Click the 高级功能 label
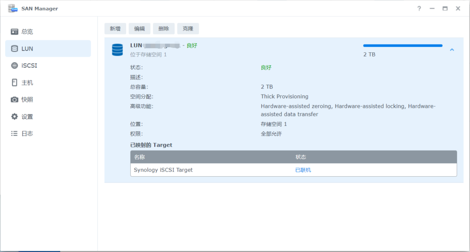This screenshot has height=252, width=470. click(141, 106)
